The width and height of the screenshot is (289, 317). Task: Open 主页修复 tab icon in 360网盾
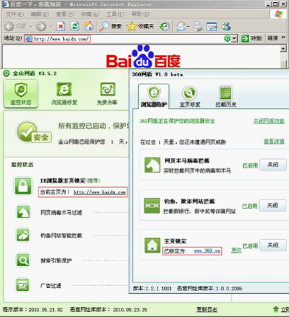coord(189,93)
